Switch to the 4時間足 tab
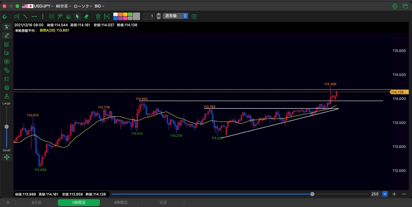This screenshot has height=207, width=412. point(121,203)
